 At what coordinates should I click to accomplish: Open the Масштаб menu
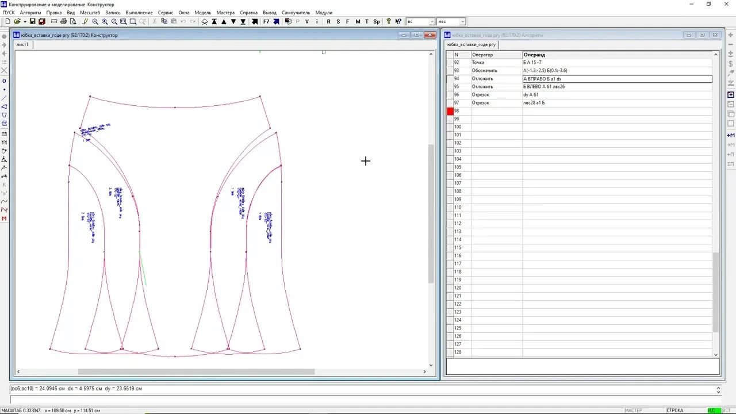pos(90,13)
